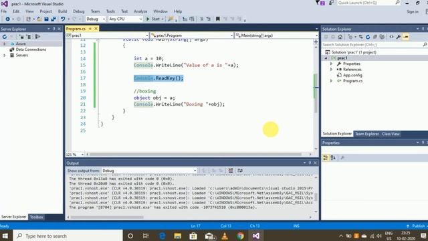Switch to the Class View tab
Screen dimensions: 428x241
(391, 134)
